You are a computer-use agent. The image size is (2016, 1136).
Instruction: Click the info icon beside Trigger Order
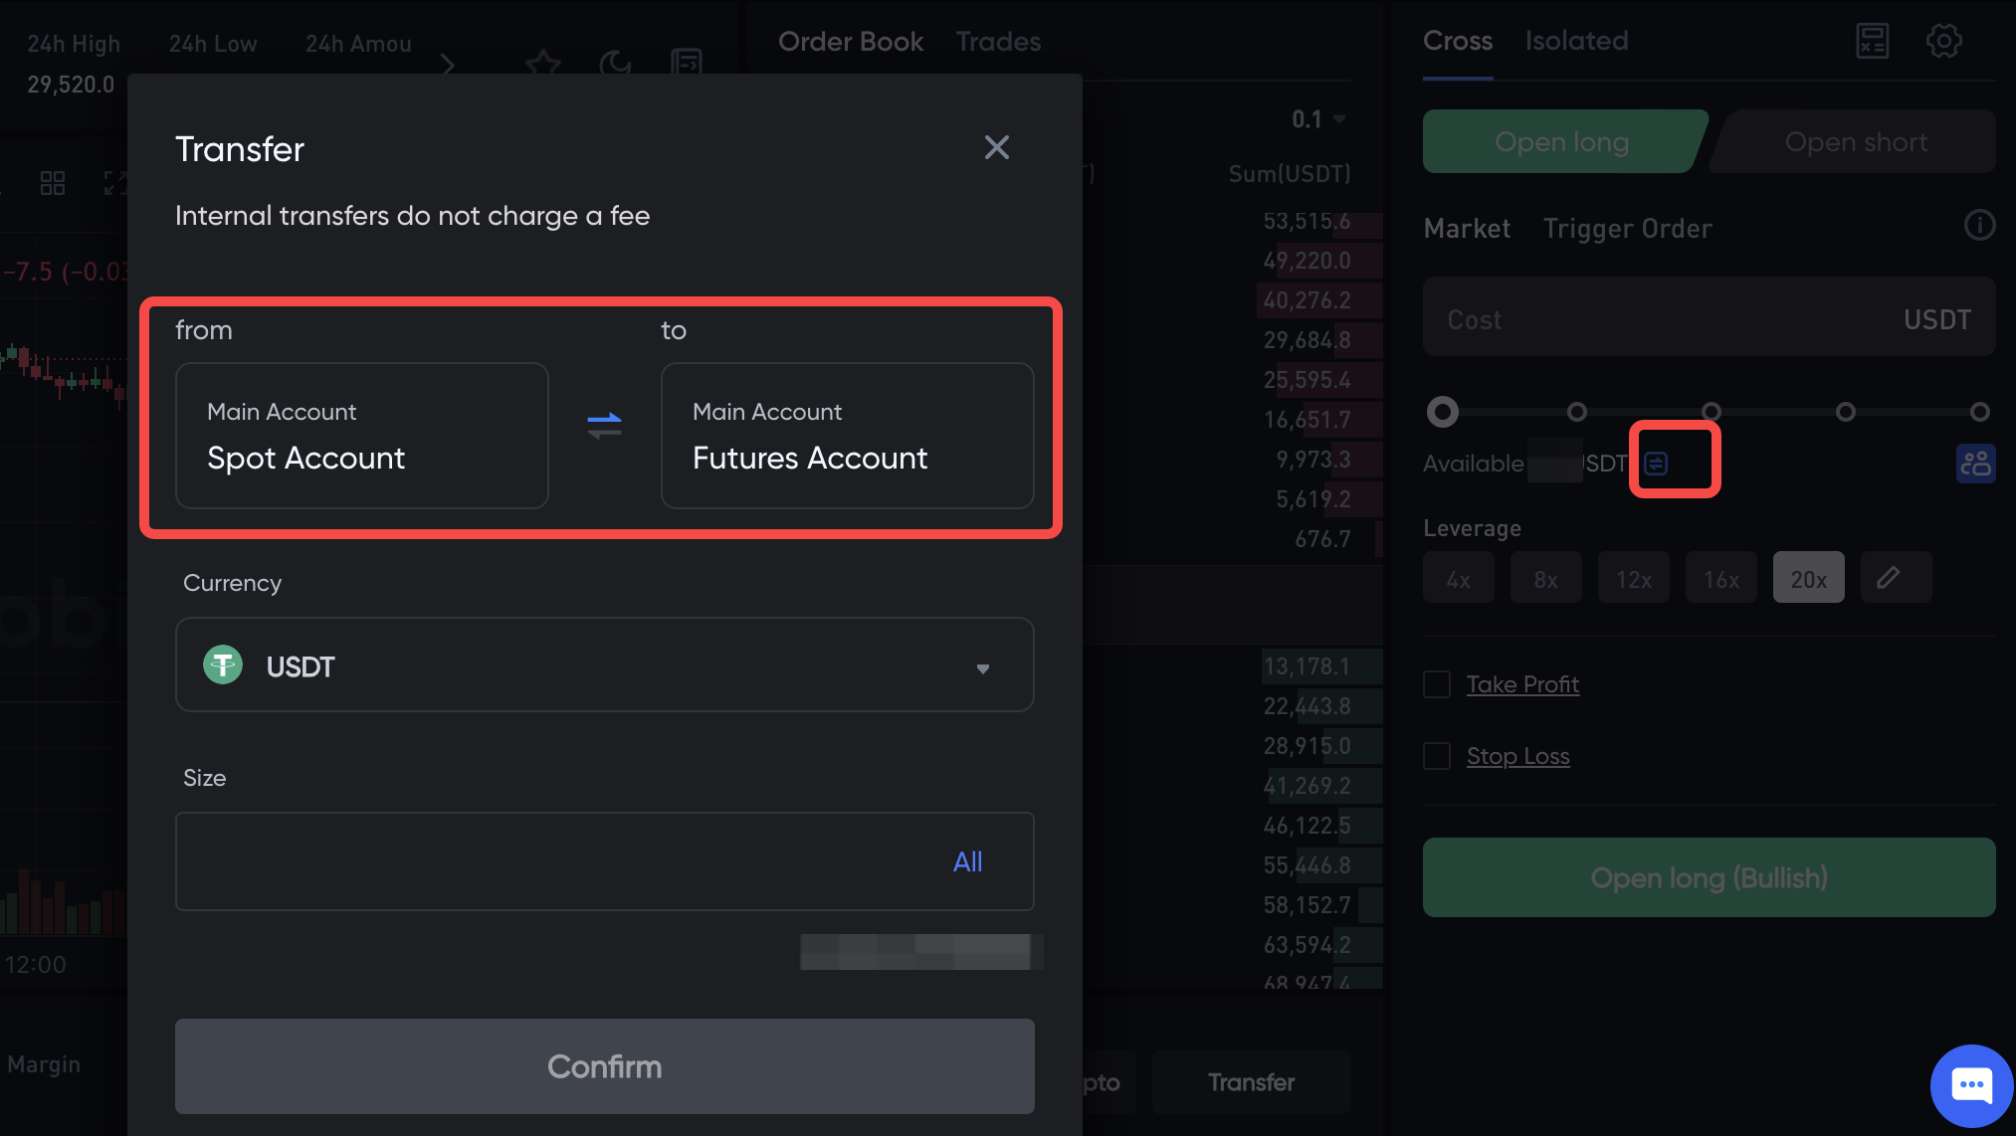[1979, 226]
